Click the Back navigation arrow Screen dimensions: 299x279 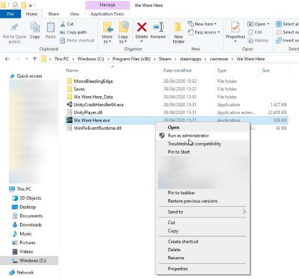coord(7,59)
